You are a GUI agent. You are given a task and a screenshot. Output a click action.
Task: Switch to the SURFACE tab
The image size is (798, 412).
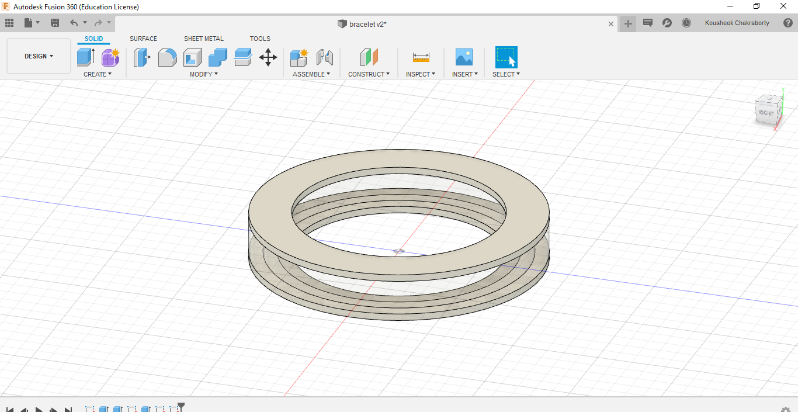(x=143, y=39)
